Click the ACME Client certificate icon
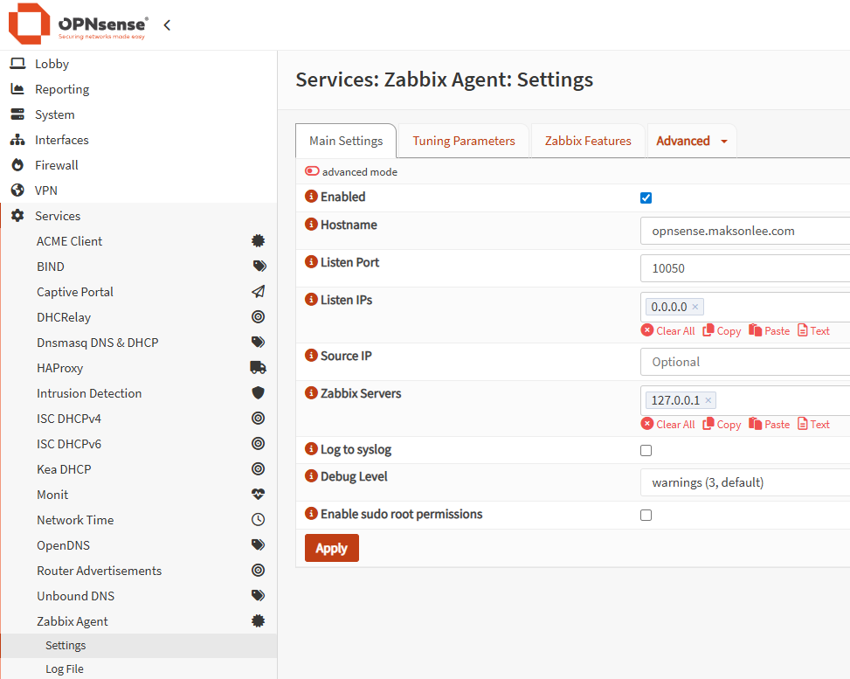The height and width of the screenshot is (679, 850). coord(258,241)
